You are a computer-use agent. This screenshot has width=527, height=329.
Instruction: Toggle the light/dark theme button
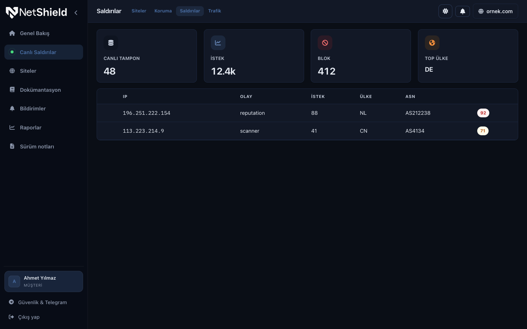pyautogui.click(x=445, y=11)
